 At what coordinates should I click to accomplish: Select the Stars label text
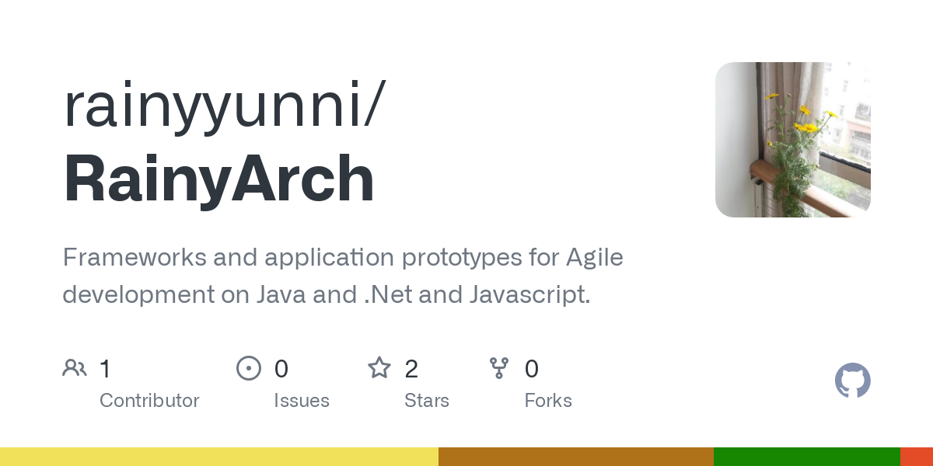427,401
